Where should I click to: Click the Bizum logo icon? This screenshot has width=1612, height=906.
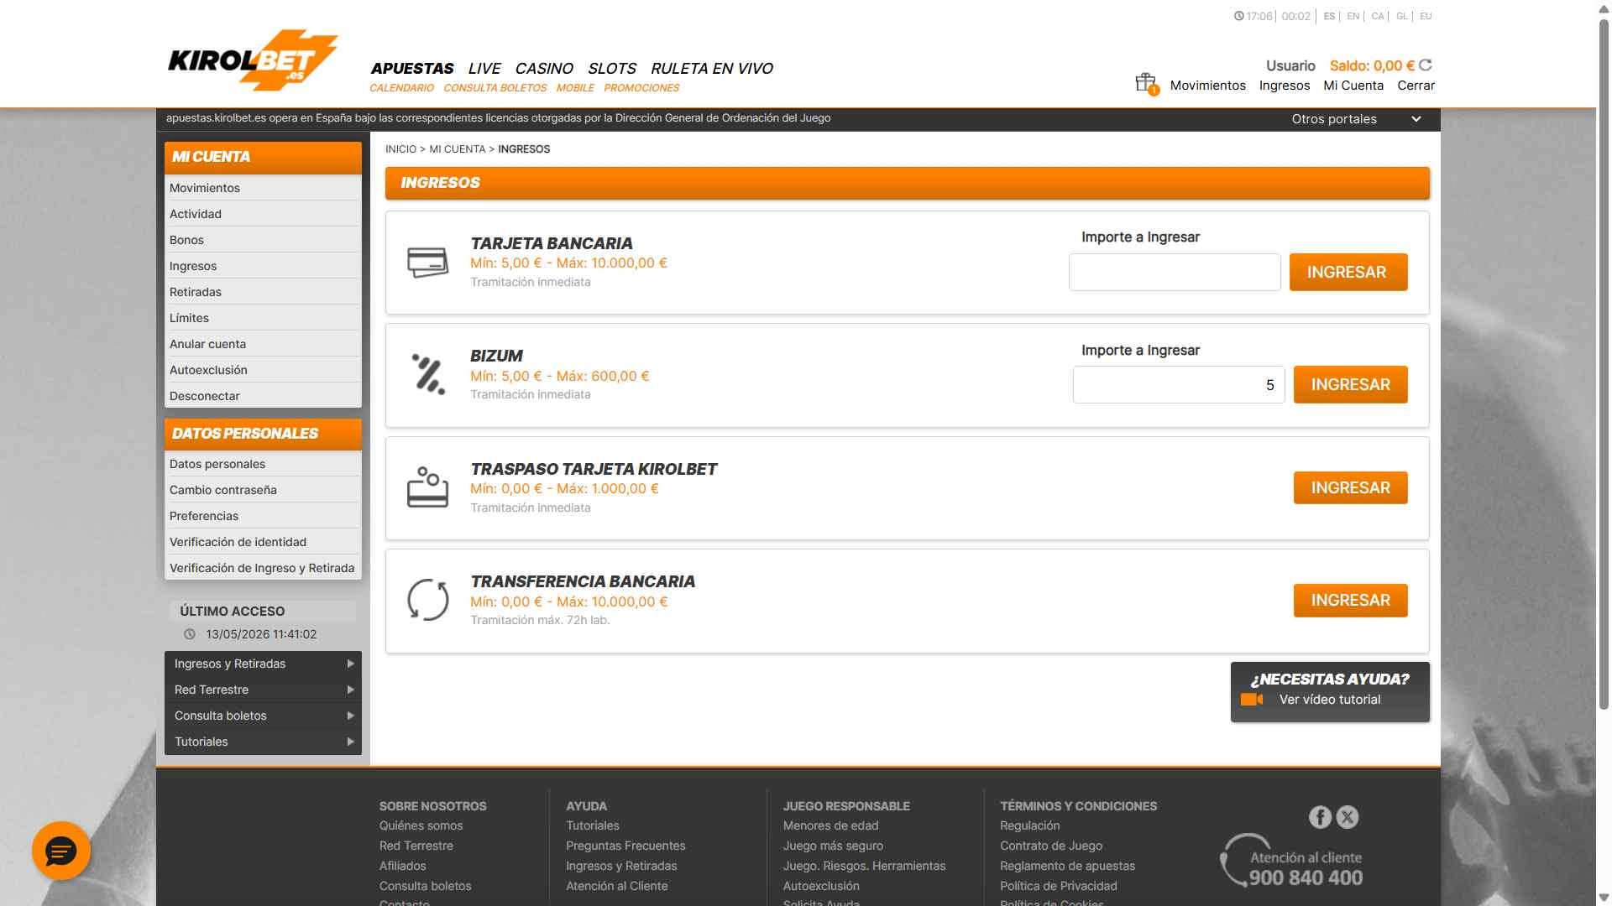pyautogui.click(x=428, y=374)
